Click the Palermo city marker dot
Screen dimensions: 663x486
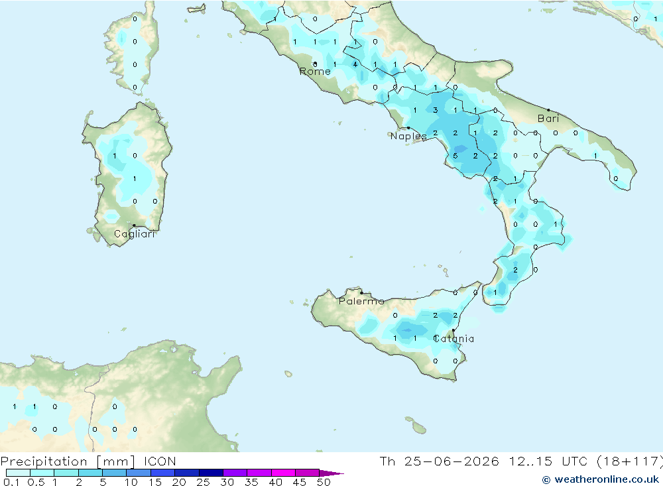click(x=361, y=292)
